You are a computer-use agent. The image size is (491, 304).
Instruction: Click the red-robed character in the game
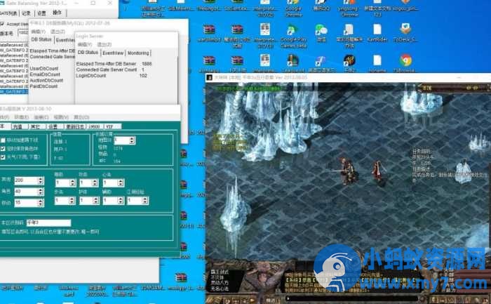[x=378, y=171]
